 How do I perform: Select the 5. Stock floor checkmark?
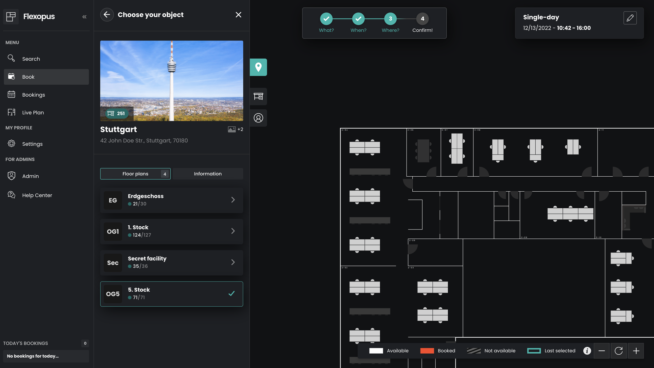coord(232,294)
